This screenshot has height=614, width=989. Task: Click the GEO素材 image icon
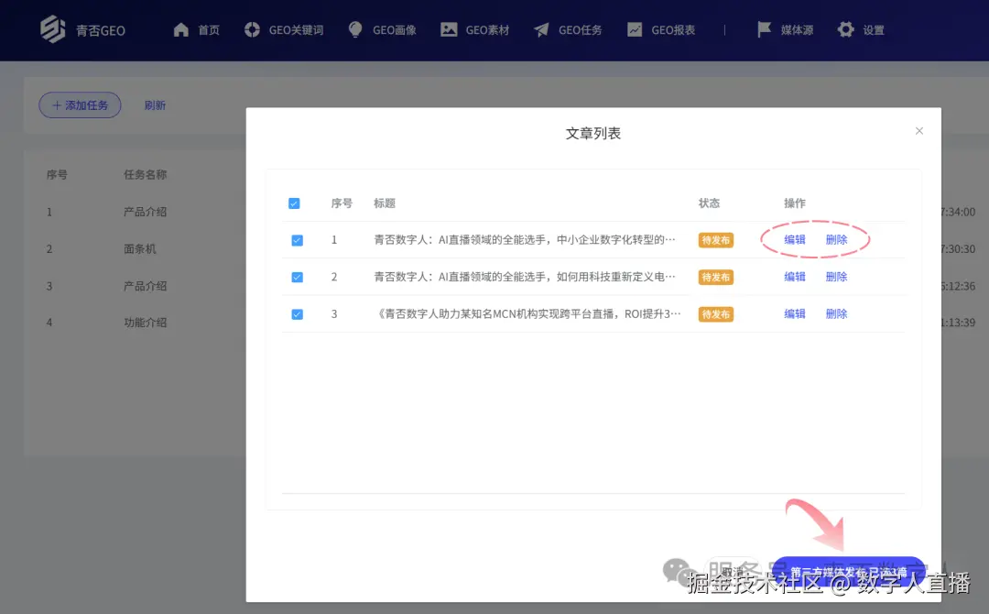pyautogui.click(x=449, y=29)
